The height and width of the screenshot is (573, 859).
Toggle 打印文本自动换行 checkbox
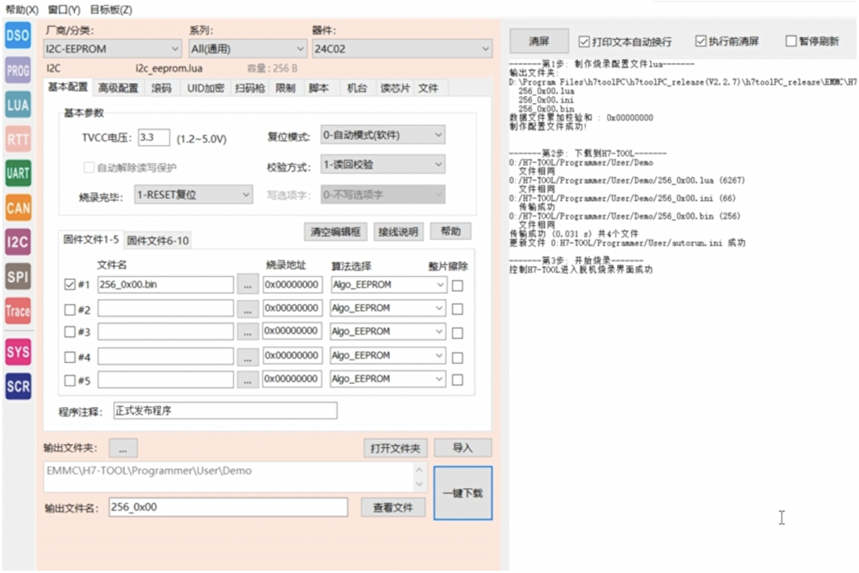coord(584,41)
